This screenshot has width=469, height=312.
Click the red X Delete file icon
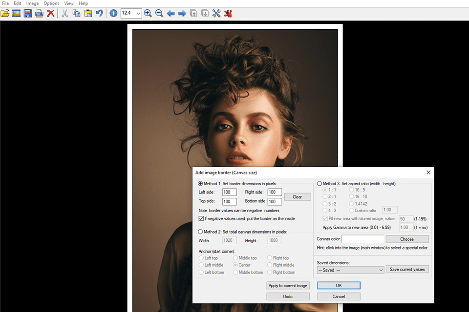coord(51,14)
